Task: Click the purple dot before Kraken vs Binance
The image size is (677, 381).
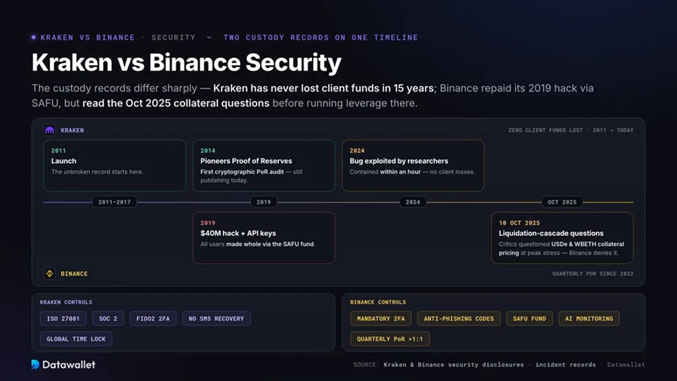Action: 34,38
